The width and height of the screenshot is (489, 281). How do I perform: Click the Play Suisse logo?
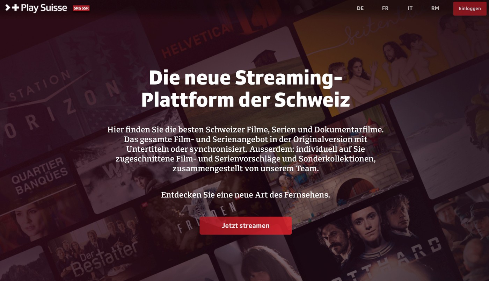point(36,8)
